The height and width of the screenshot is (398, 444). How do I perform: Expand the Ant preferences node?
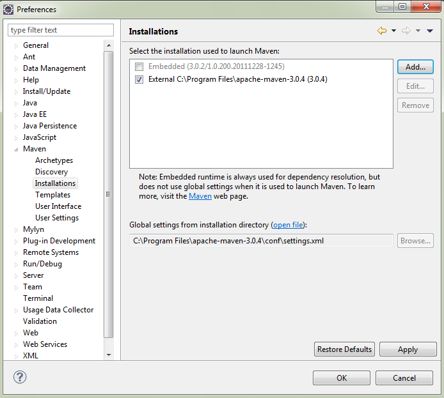16,57
